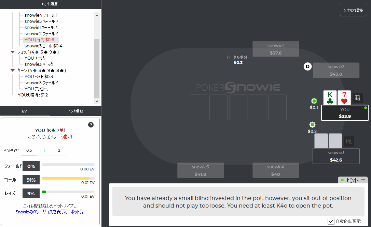Viewport: 371px width, 227px height.
Task: Select bet size 0.5 tab
Action: [29, 150]
